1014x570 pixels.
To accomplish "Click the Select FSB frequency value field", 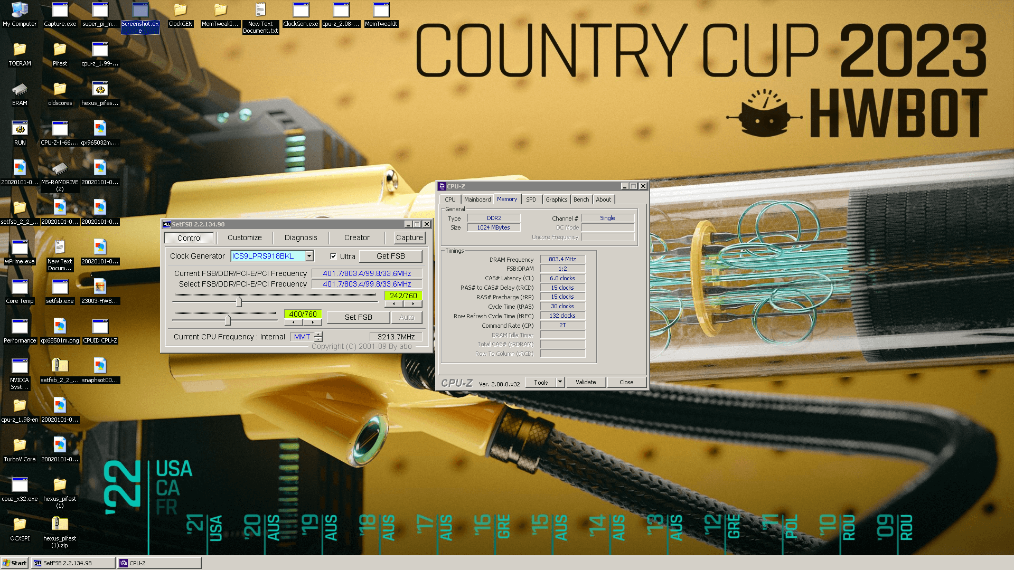I will pos(367,284).
